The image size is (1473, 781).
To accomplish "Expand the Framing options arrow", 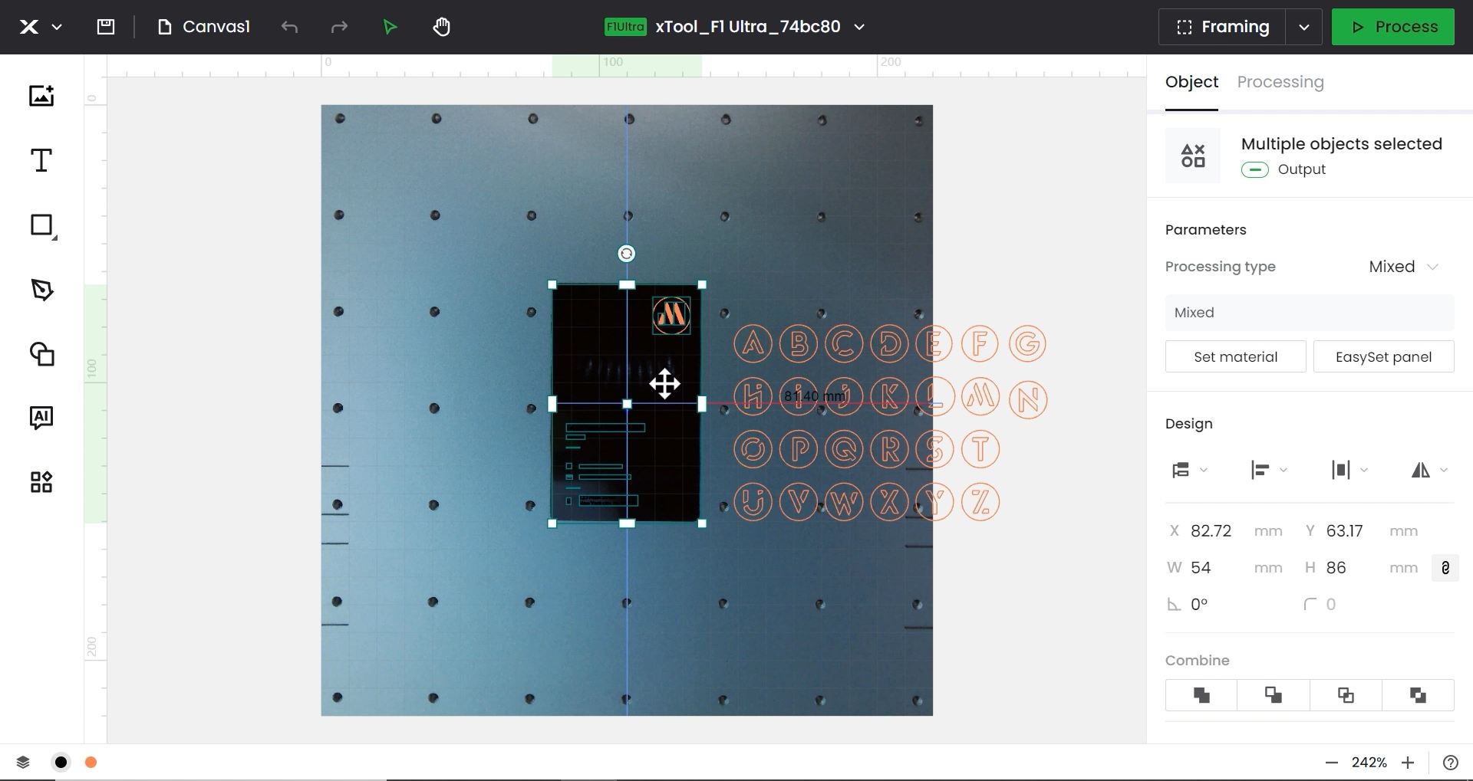I will pyautogui.click(x=1304, y=27).
